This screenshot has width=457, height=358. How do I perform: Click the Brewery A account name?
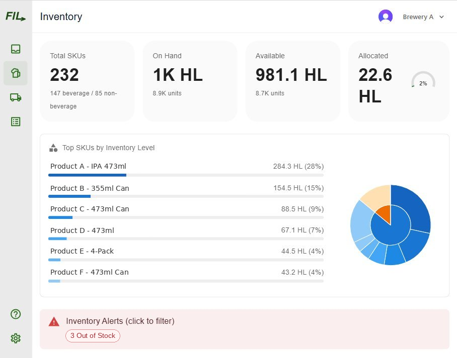click(x=418, y=17)
